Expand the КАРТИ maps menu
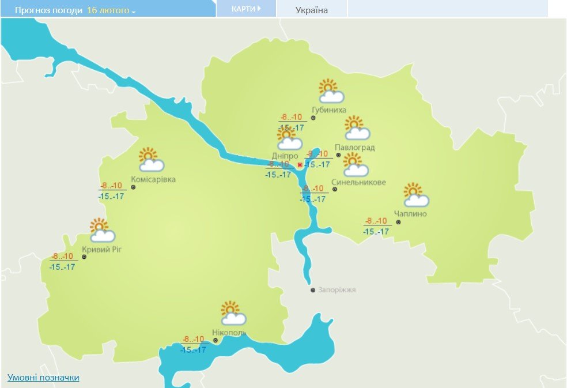 (246, 9)
